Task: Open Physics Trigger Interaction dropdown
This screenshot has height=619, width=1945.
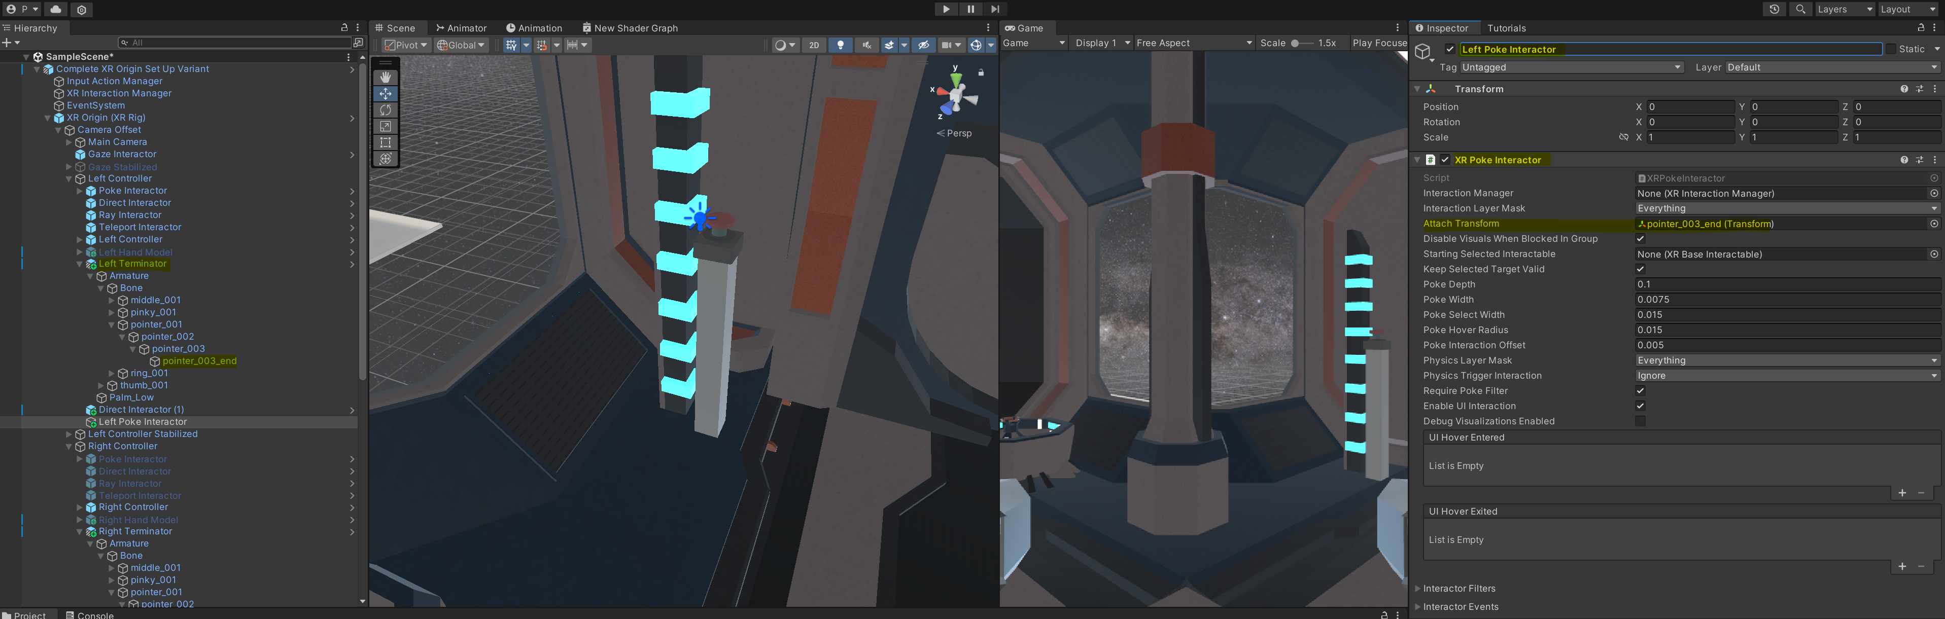Action: (x=1786, y=376)
